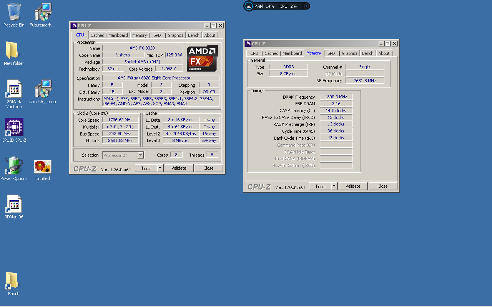Click the Channel # value Single
492x307 pixels.
tap(365, 67)
